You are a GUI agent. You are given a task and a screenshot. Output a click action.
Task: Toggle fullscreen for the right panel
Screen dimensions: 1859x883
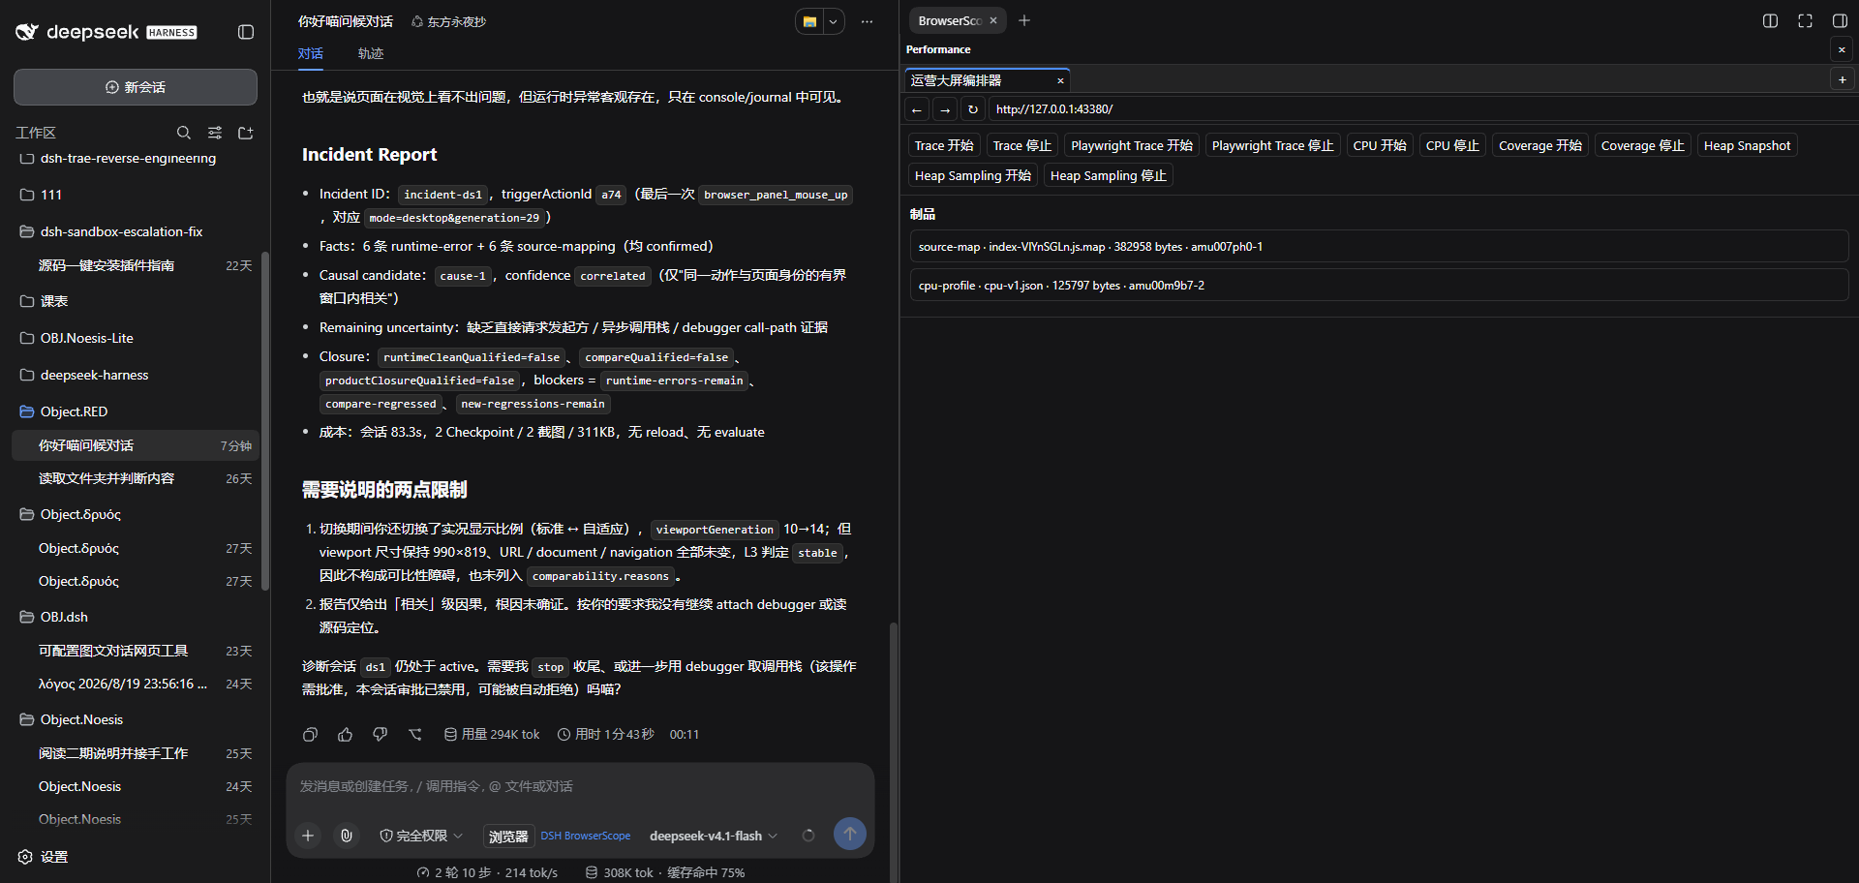coord(1805,21)
